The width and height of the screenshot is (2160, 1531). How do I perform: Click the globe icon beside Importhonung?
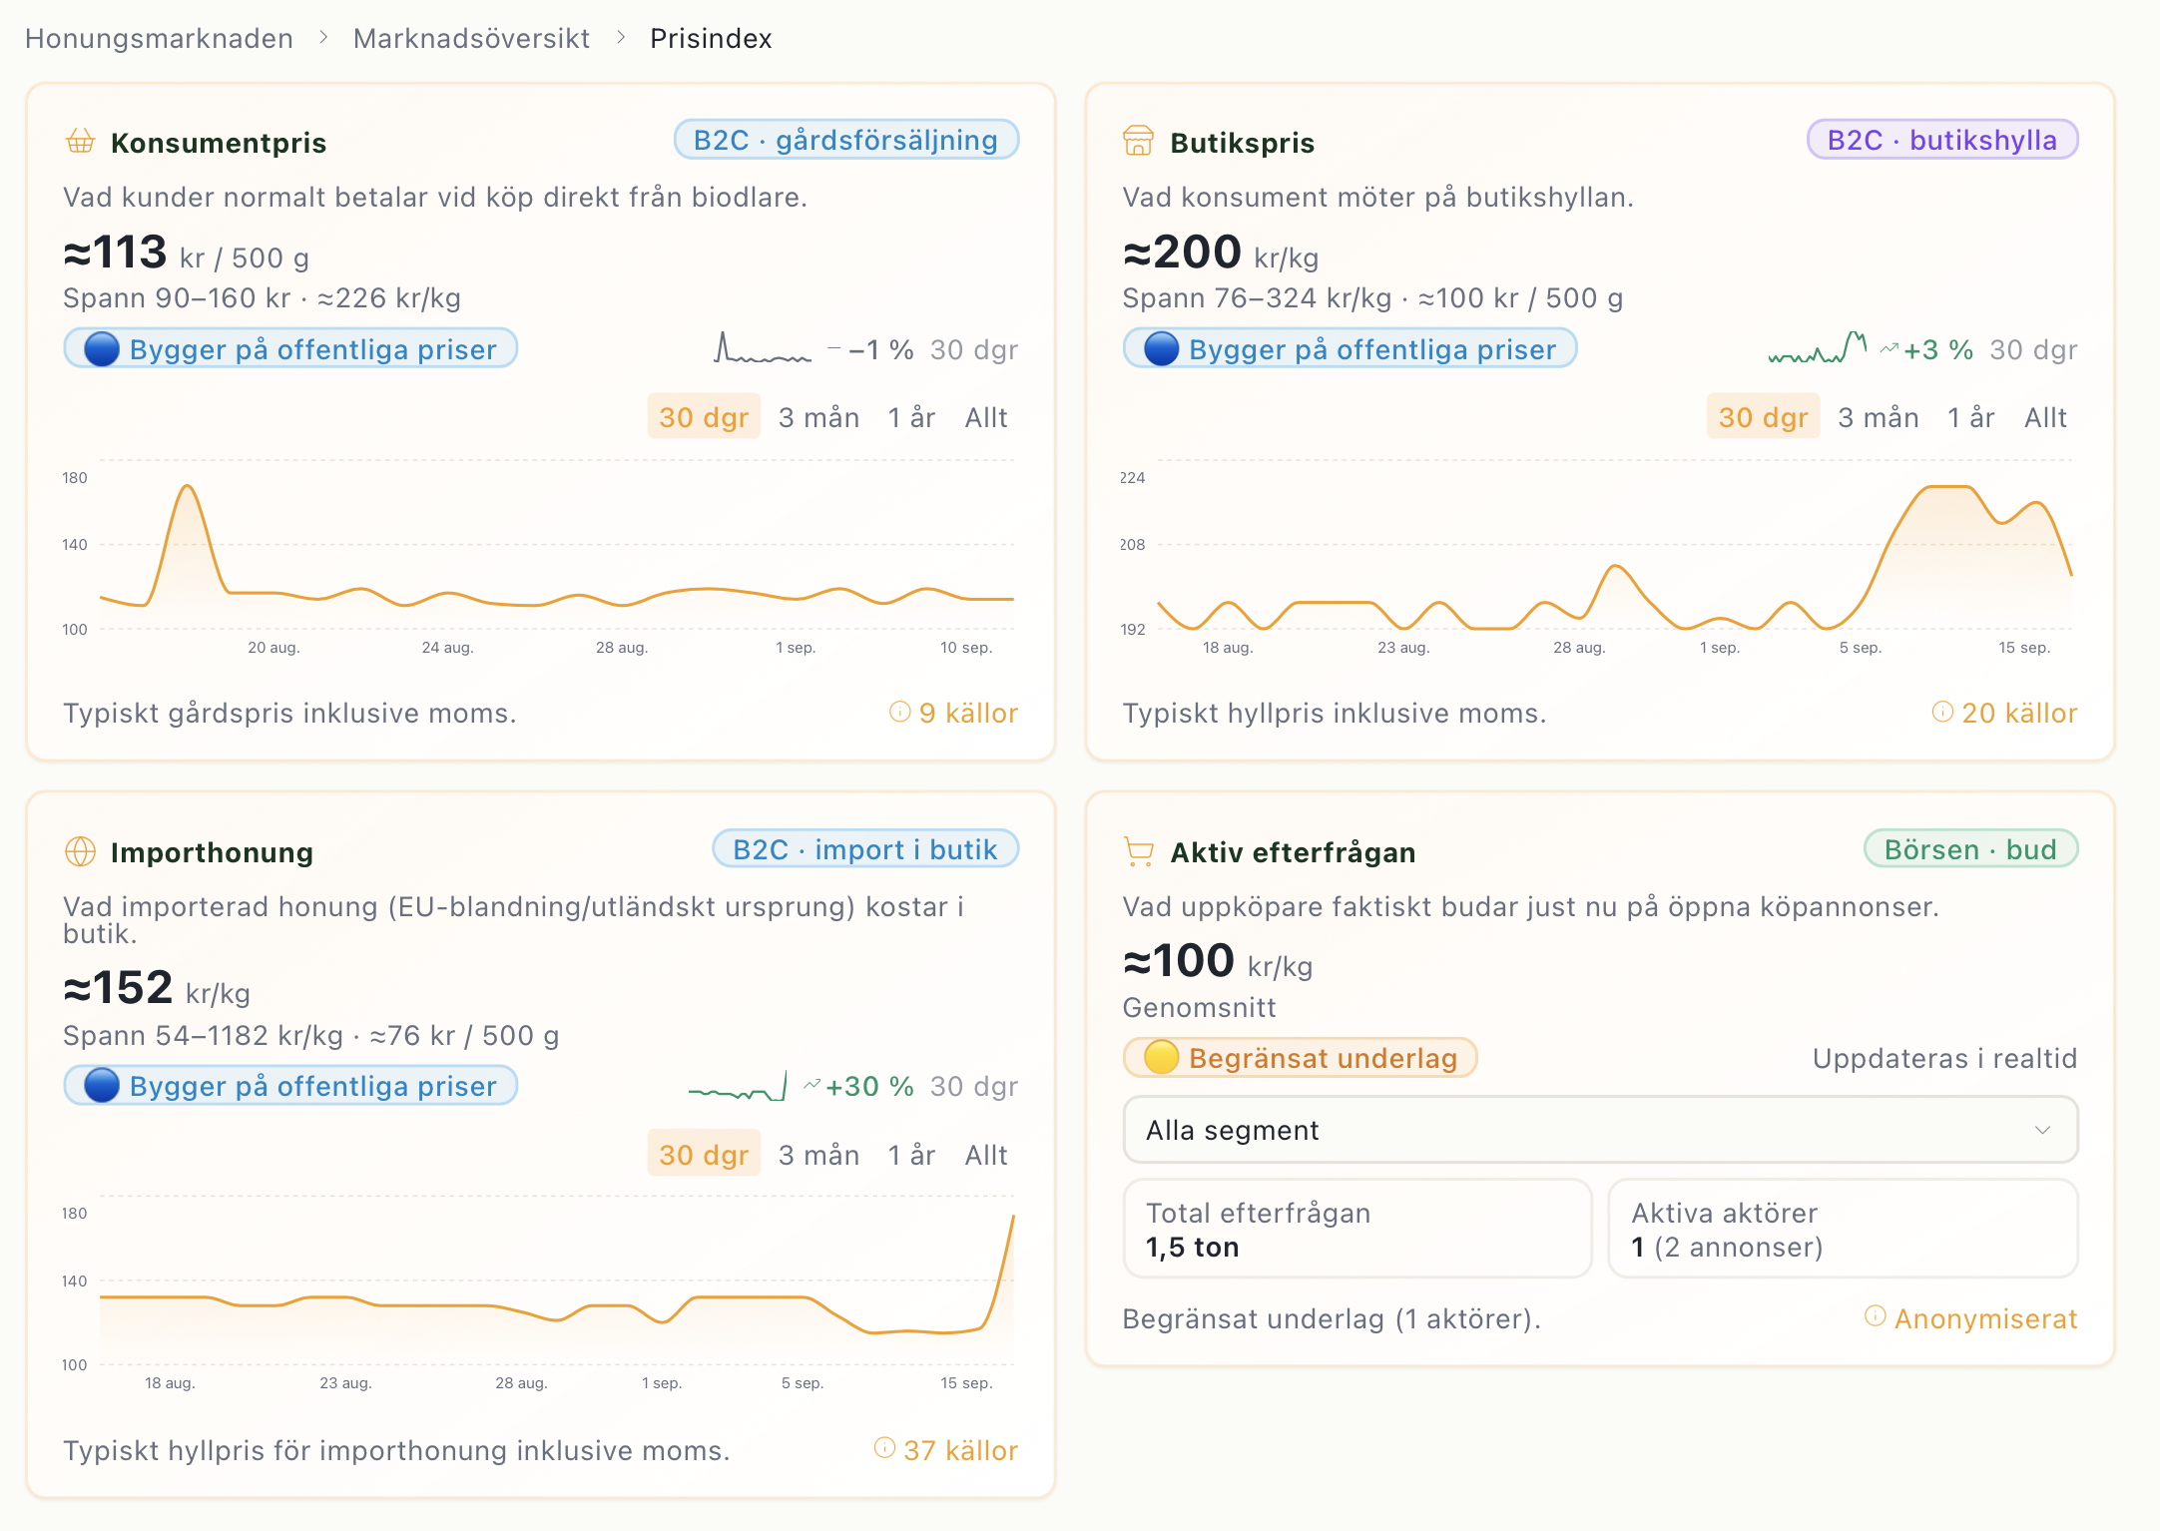point(81,851)
